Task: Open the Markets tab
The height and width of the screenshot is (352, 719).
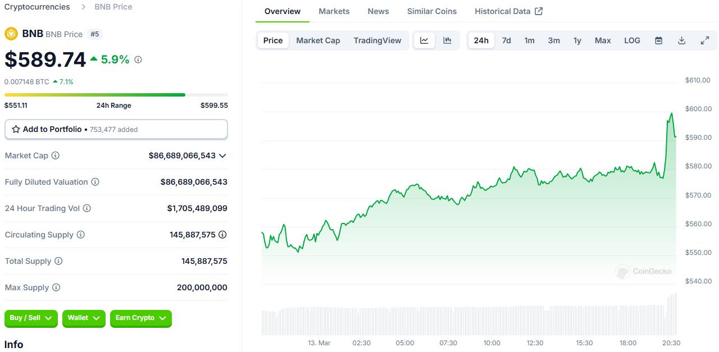Action: (x=334, y=11)
